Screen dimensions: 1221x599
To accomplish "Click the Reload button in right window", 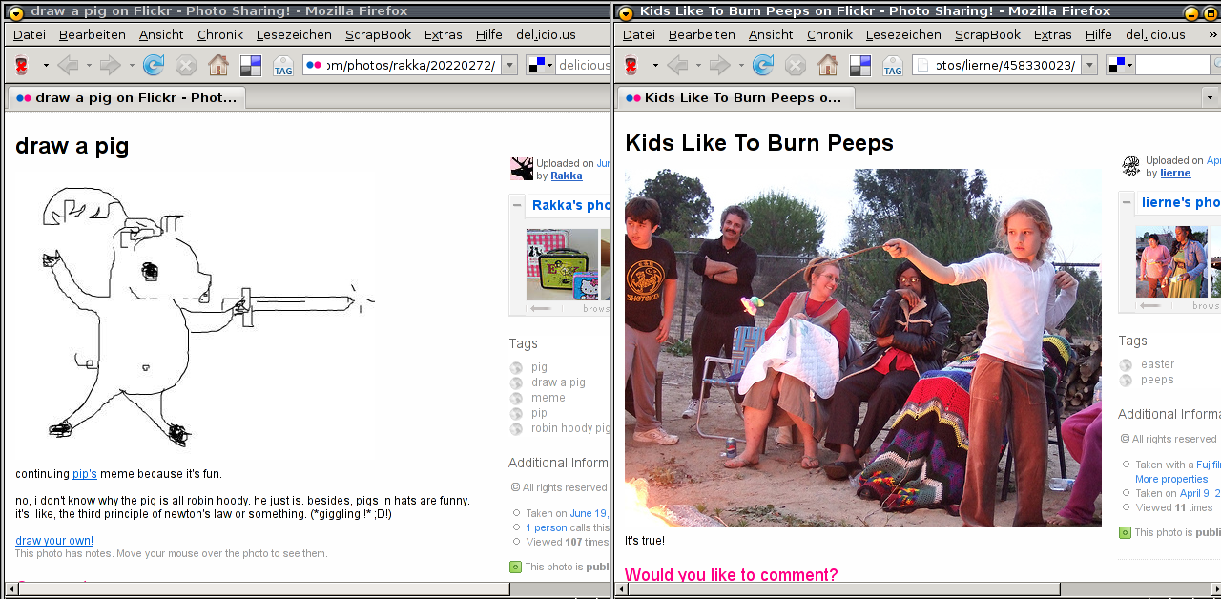I will (x=762, y=65).
